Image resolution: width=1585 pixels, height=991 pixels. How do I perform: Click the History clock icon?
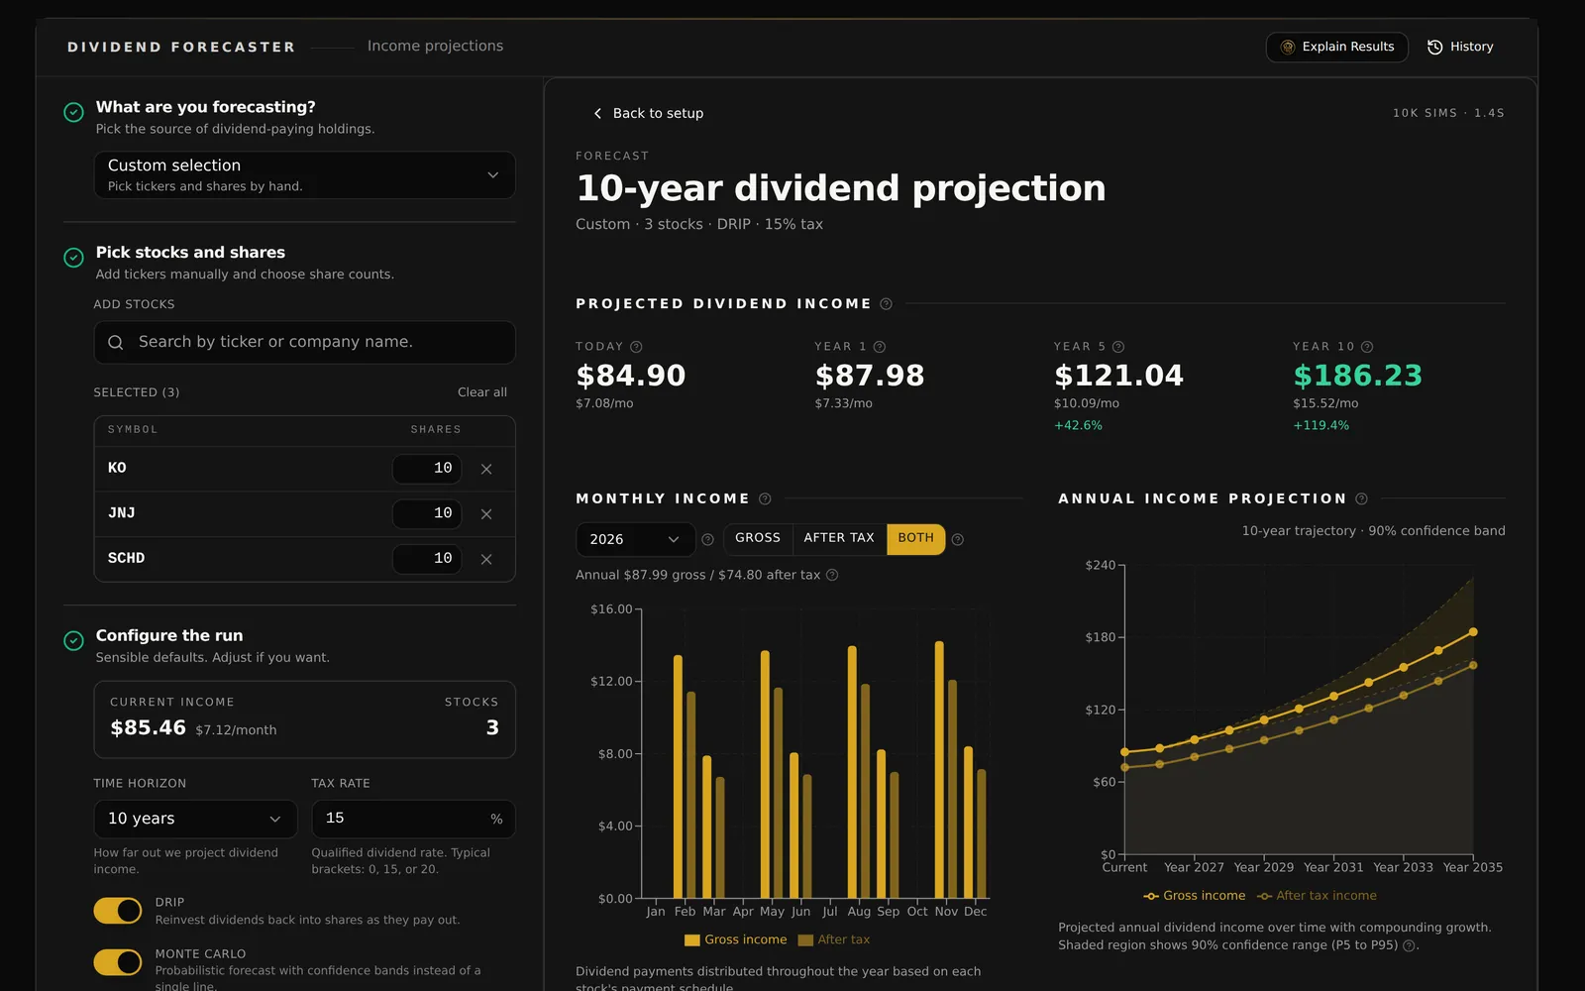pyautogui.click(x=1434, y=47)
